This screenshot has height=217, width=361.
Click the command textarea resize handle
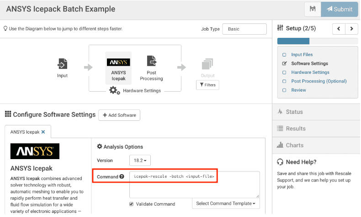coord(258,196)
